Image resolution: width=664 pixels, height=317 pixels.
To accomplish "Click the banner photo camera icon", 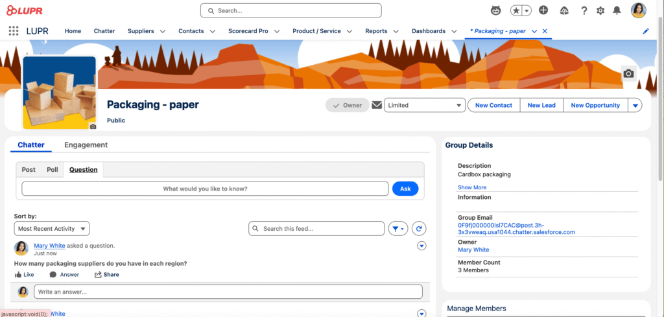I will (628, 74).
